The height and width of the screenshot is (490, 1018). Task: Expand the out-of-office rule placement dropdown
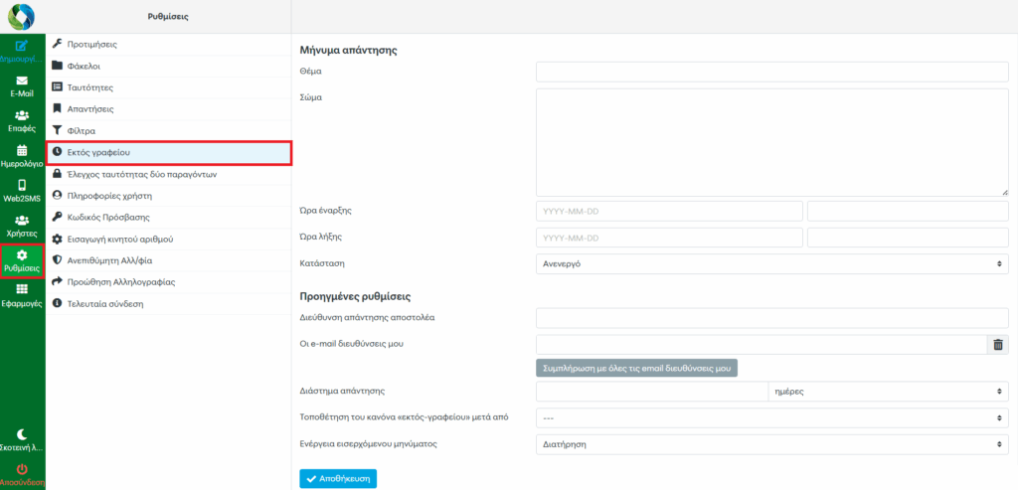point(771,417)
